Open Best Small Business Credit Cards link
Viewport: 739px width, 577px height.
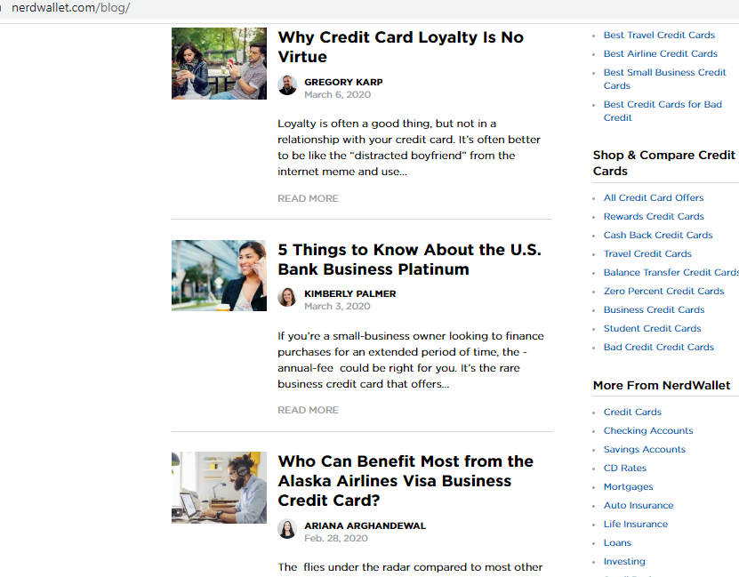pyautogui.click(x=665, y=78)
